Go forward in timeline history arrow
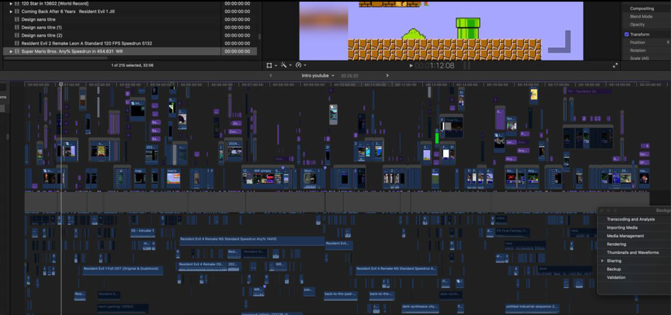The width and height of the screenshot is (671, 315). tap(387, 75)
